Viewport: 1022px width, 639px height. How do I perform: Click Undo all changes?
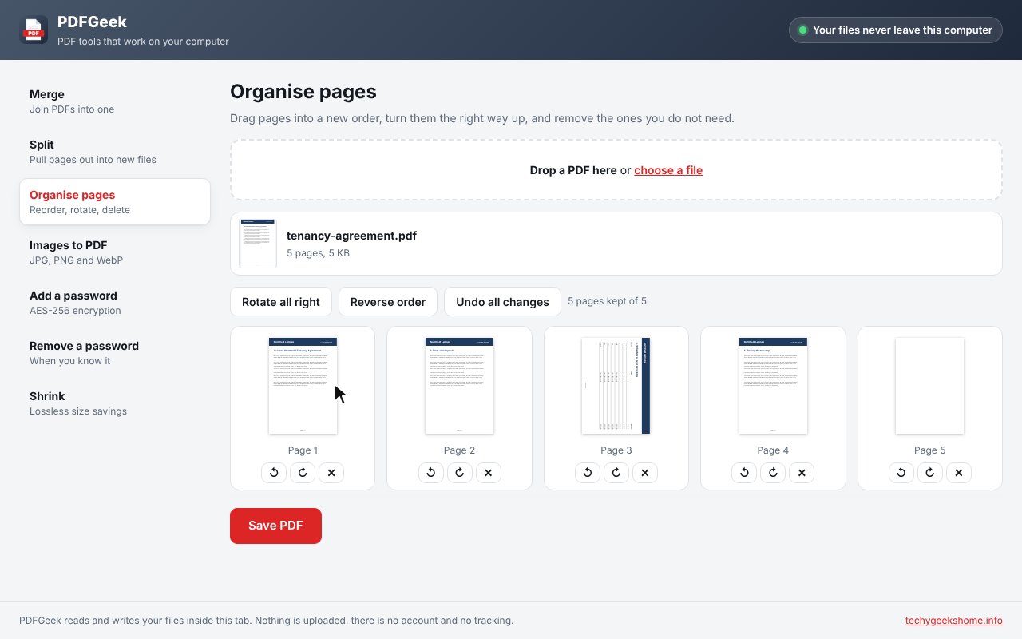(x=502, y=302)
